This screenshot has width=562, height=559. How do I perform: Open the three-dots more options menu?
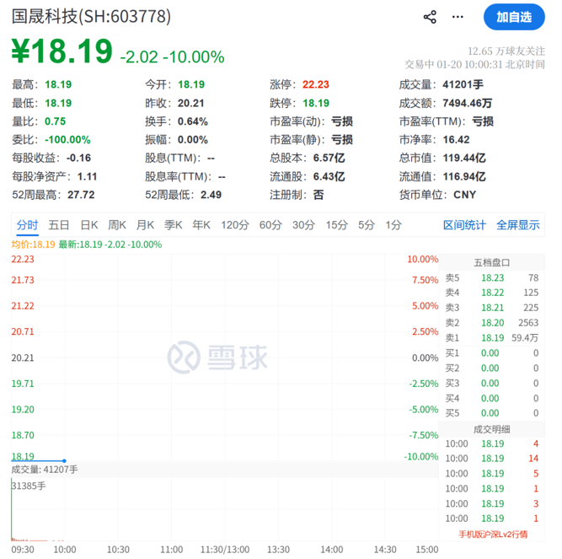tap(458, 17)
